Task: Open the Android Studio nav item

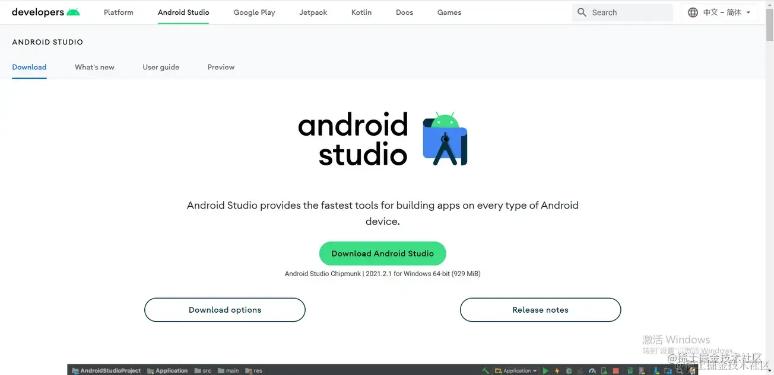Action: click(x=183, y=12)
